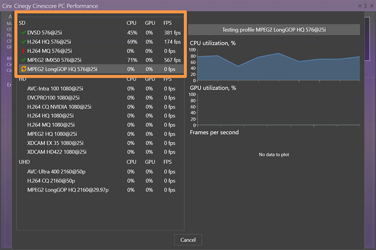This screenshot has width=376, height=250.
Task: Select the MPEG2 LongGOP HQ 2160@29.97p row
Action: 101,190
